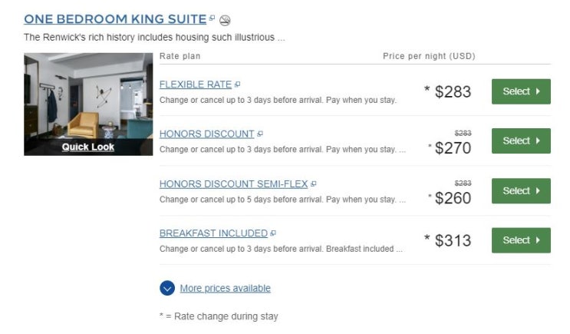Click the Renwick's rich history description text
The image size is (570, 334).
point(153,37)
